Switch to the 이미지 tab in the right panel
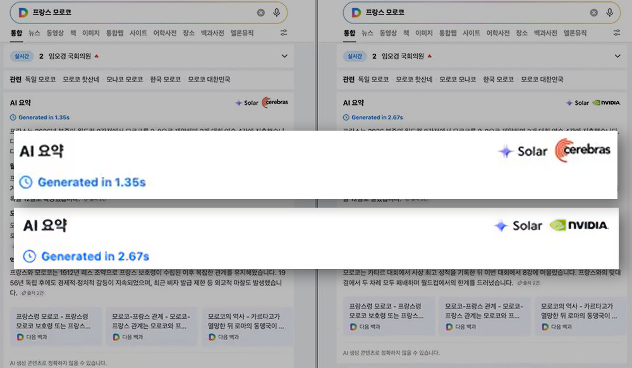 coord(423,33)
